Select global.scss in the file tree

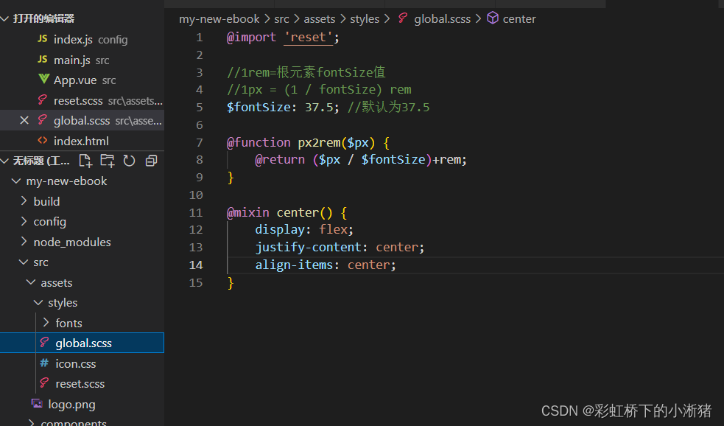82,343
